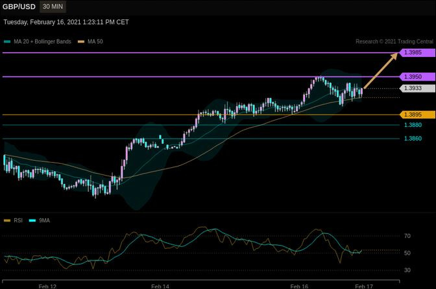Click the RSI legend color swatch

[x=7, y=221]
